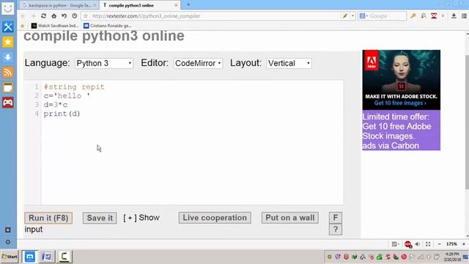Click the Google search field
This screenshot has width=469, height=264.
pos(388,16)
